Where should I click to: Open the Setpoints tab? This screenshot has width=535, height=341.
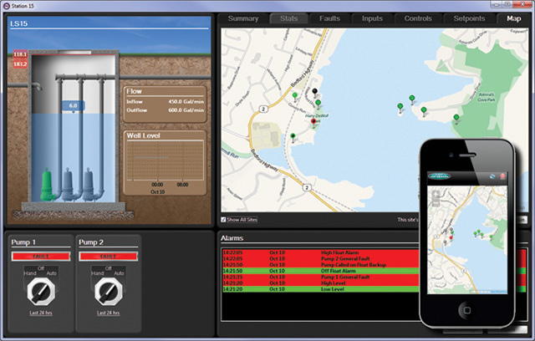pyautogui.click(x=466, y=18)
